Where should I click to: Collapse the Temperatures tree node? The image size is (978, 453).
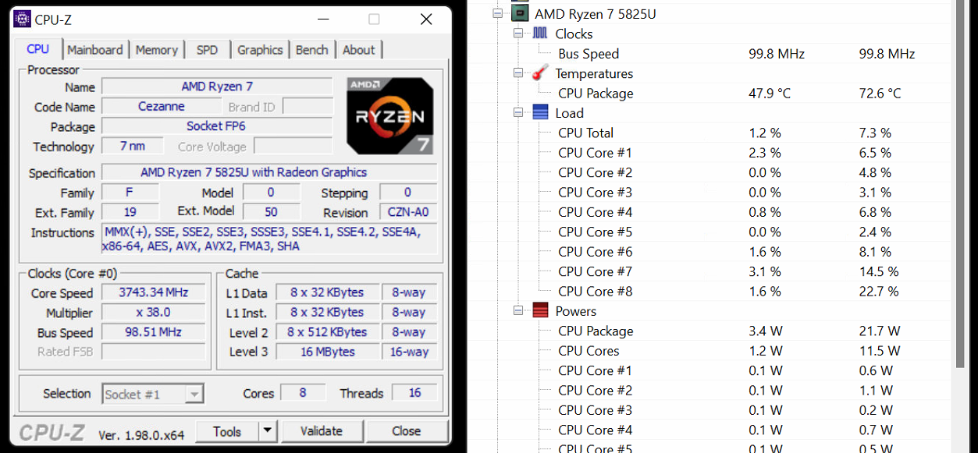tap(517, 73)
